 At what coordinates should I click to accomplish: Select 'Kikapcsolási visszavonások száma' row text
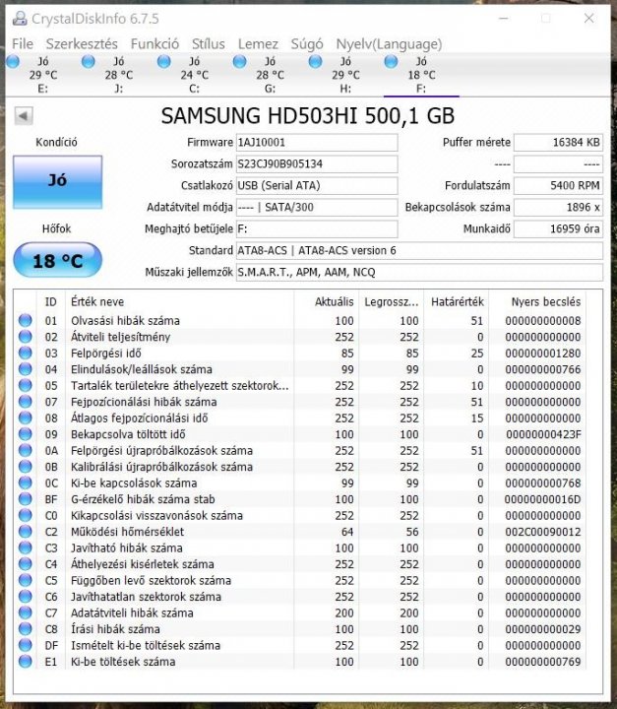coord(156,515)
